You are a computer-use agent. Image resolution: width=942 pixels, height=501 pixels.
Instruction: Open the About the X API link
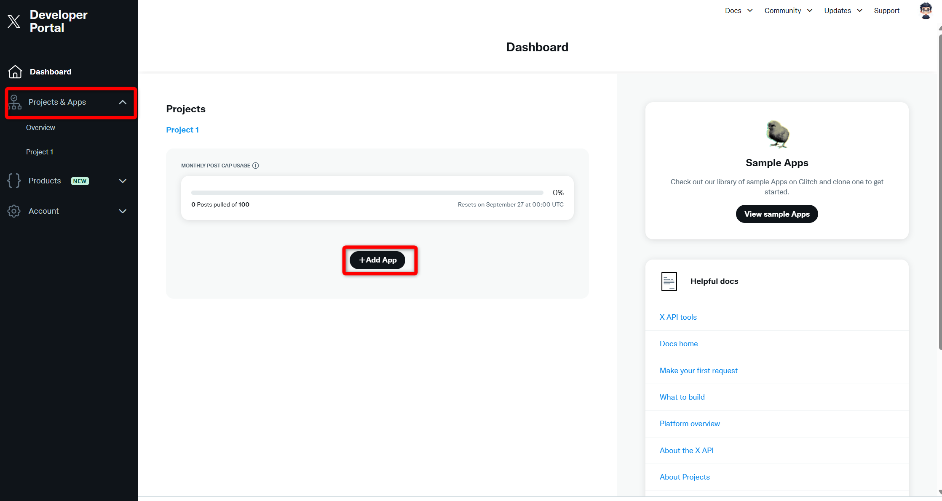click(x=686, y=451)
